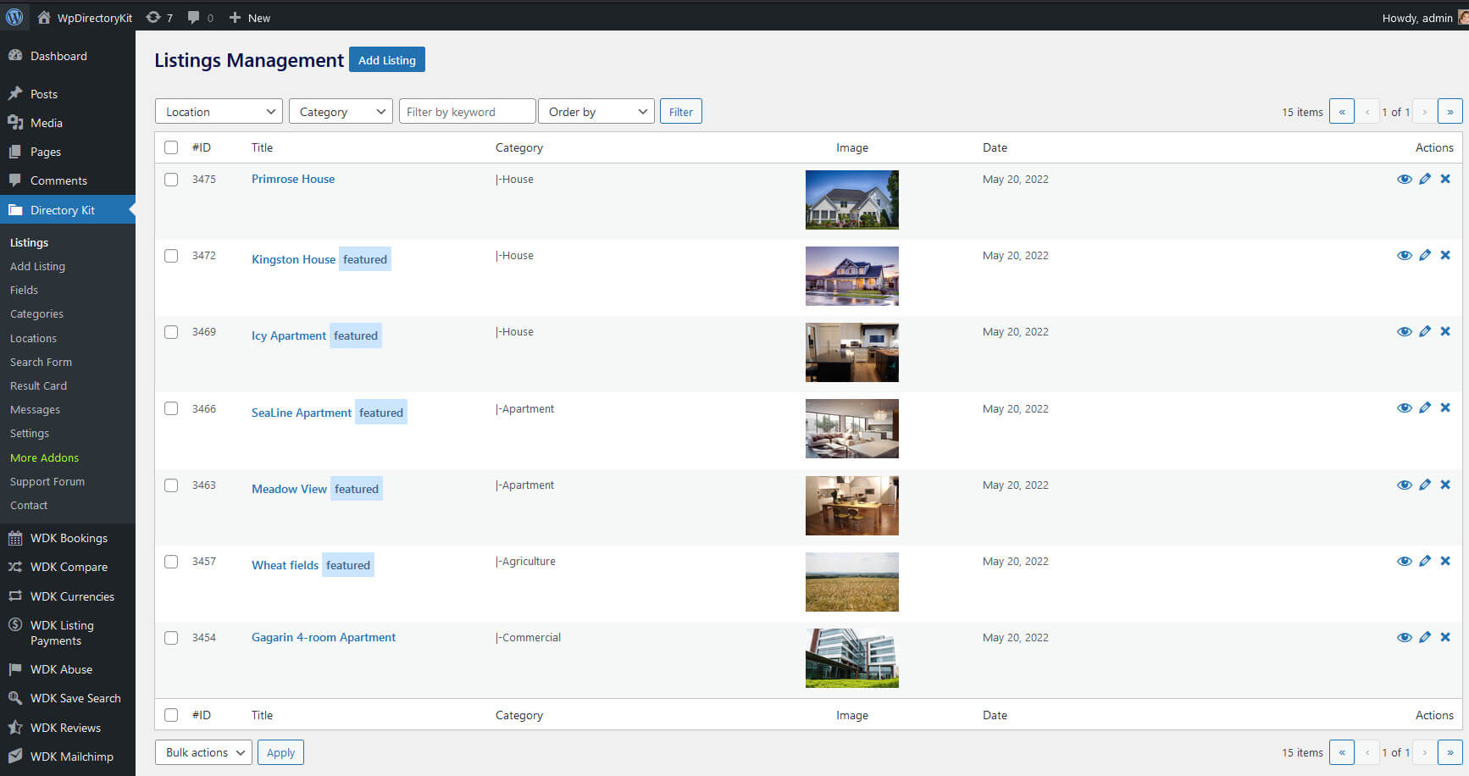The width and height of the screenshot is (1469, 776).
Task: Edit Meadow View with the pencil icon
Action: [x=1425, y=485]
